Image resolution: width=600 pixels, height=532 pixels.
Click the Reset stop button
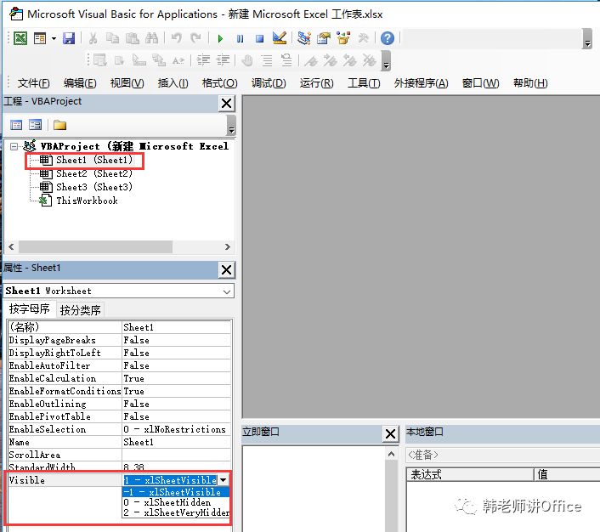click(x=259, y=38)
